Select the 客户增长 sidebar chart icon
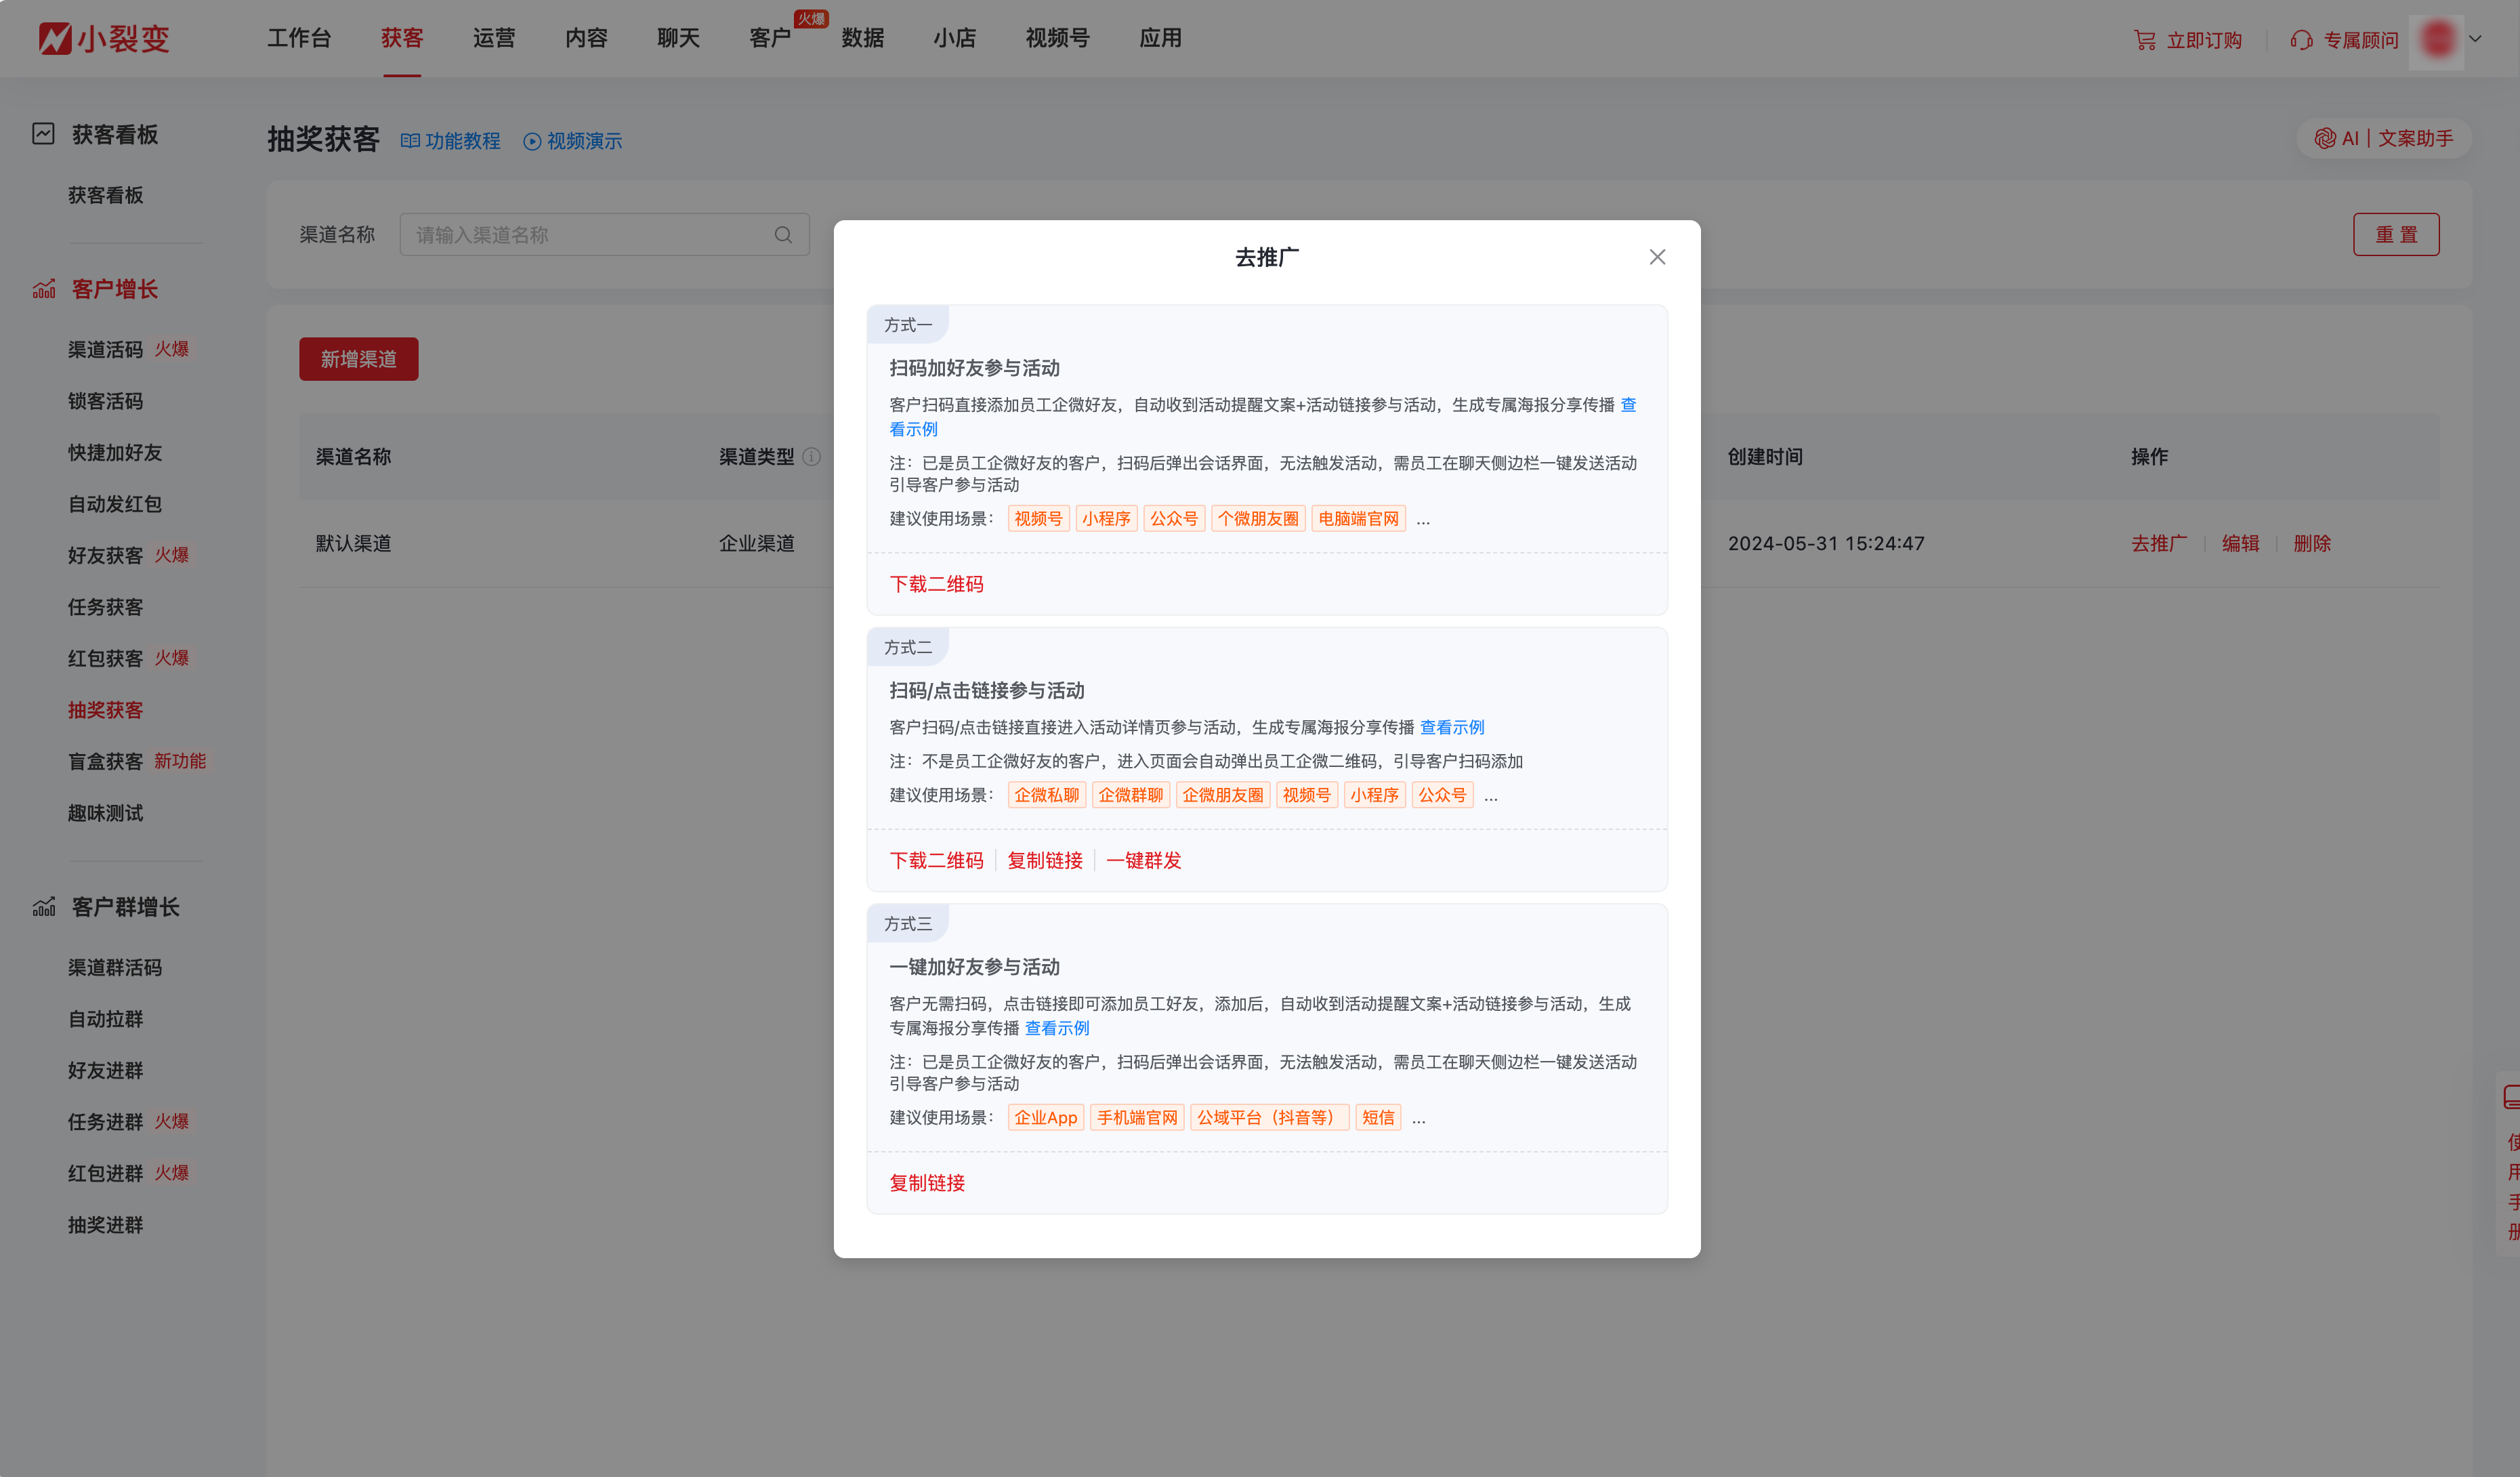The height and width of the screenshot is (1477, 2520). (43, 289)
